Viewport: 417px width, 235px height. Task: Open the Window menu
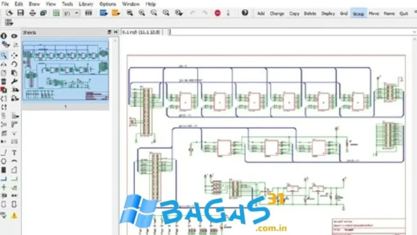pos(131,4)
